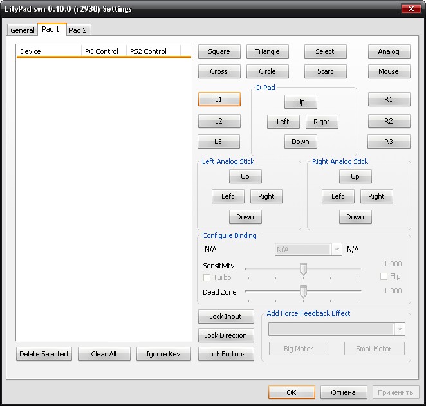Bind the Select button
The image size is (426, 406).
325,51
